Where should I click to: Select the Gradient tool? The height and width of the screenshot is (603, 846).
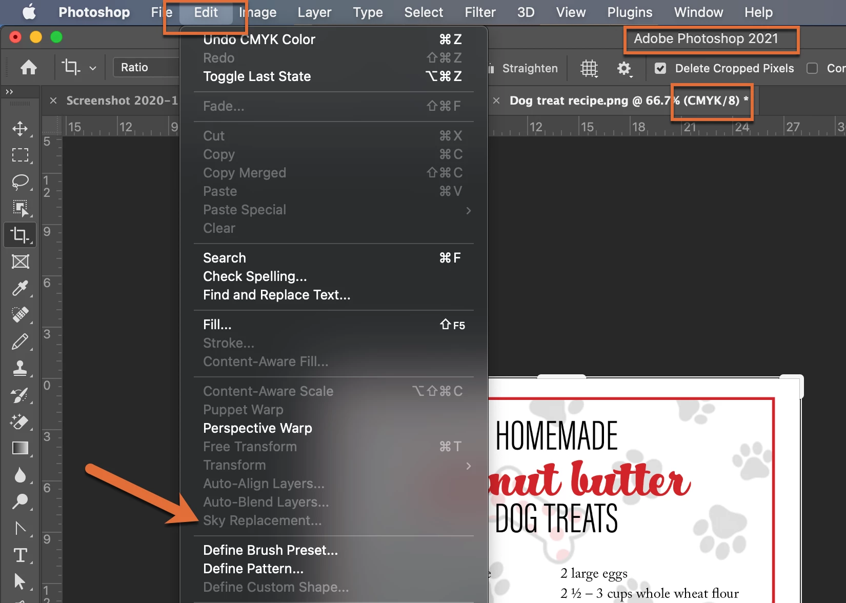click(x=20, y=448)
